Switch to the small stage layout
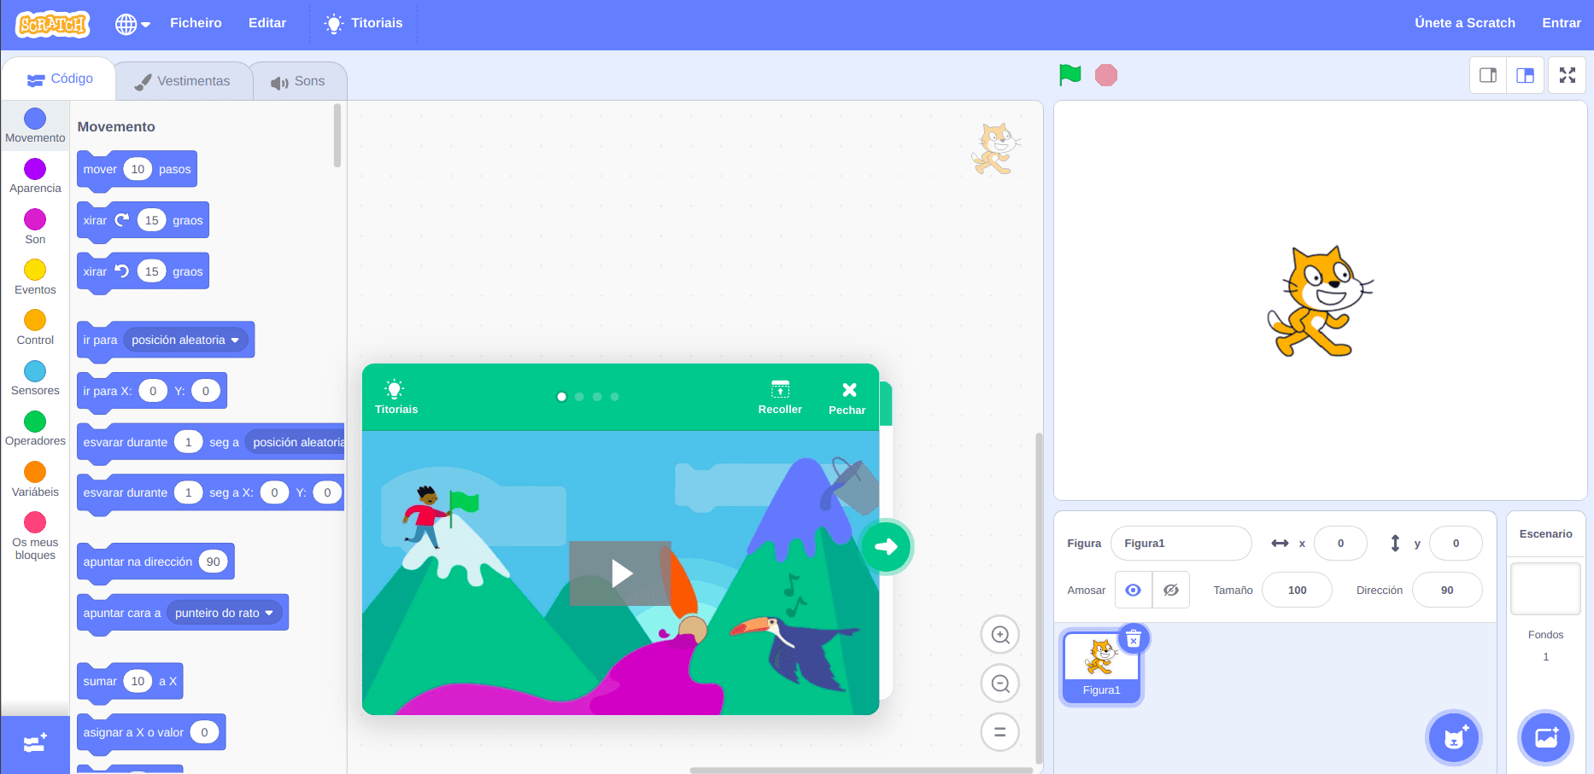This screenshot has width=1594, height=774. (1487, 75)
